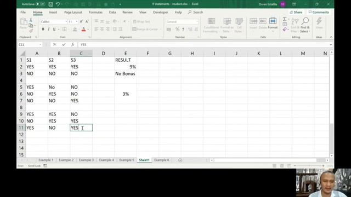This screenshot has height=197, width=351.
Task: Select column E header
Action: [126, 54]
